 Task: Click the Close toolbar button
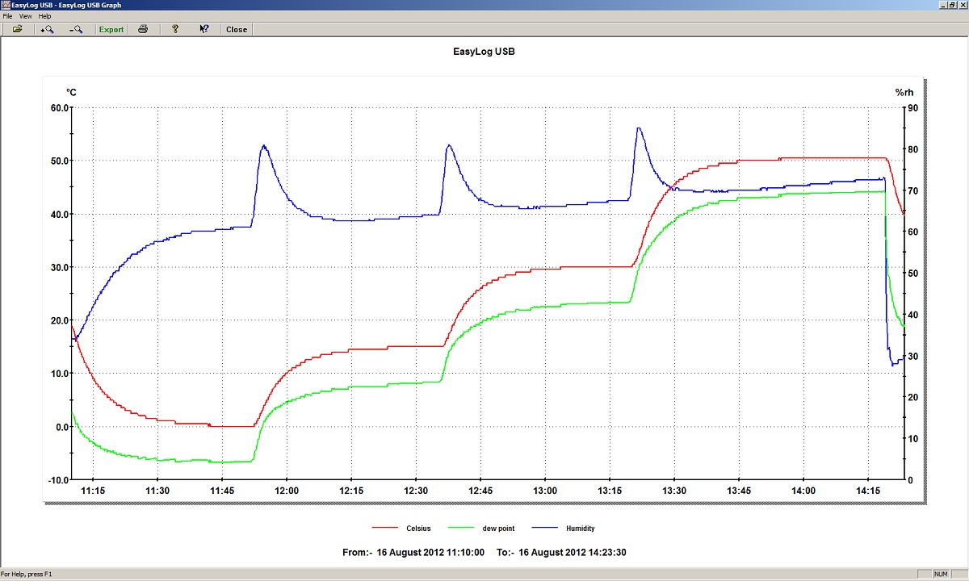click(x=237, y=29)
